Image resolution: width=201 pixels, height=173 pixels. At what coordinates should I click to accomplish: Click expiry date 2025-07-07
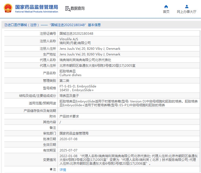pos(69,150)
